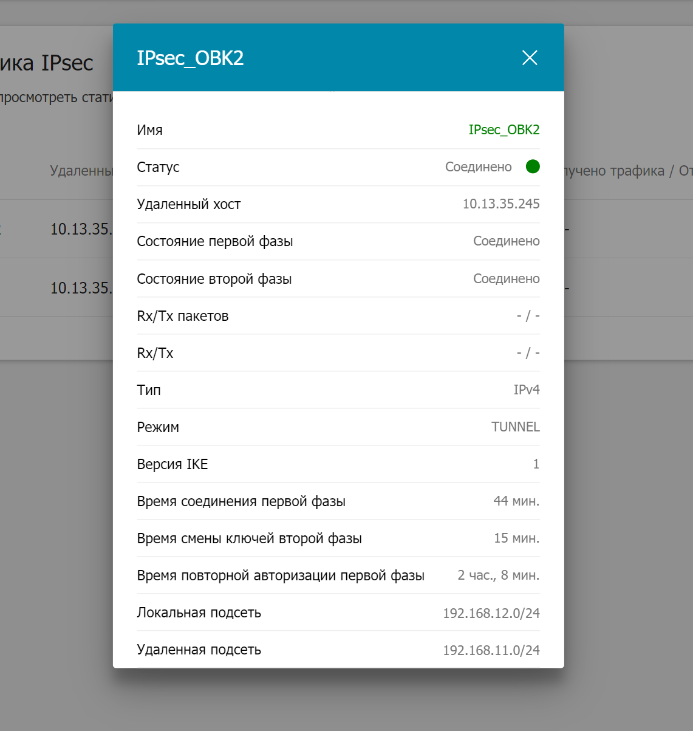
Task: Select the local subnet 192.168.12.0/24
Action: 491,613
